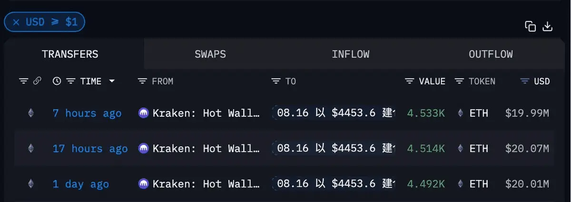Viewport: 571px width, 202px height.
Task: Click the Kraken logo in the first row
Action: (x=143, y=113)
